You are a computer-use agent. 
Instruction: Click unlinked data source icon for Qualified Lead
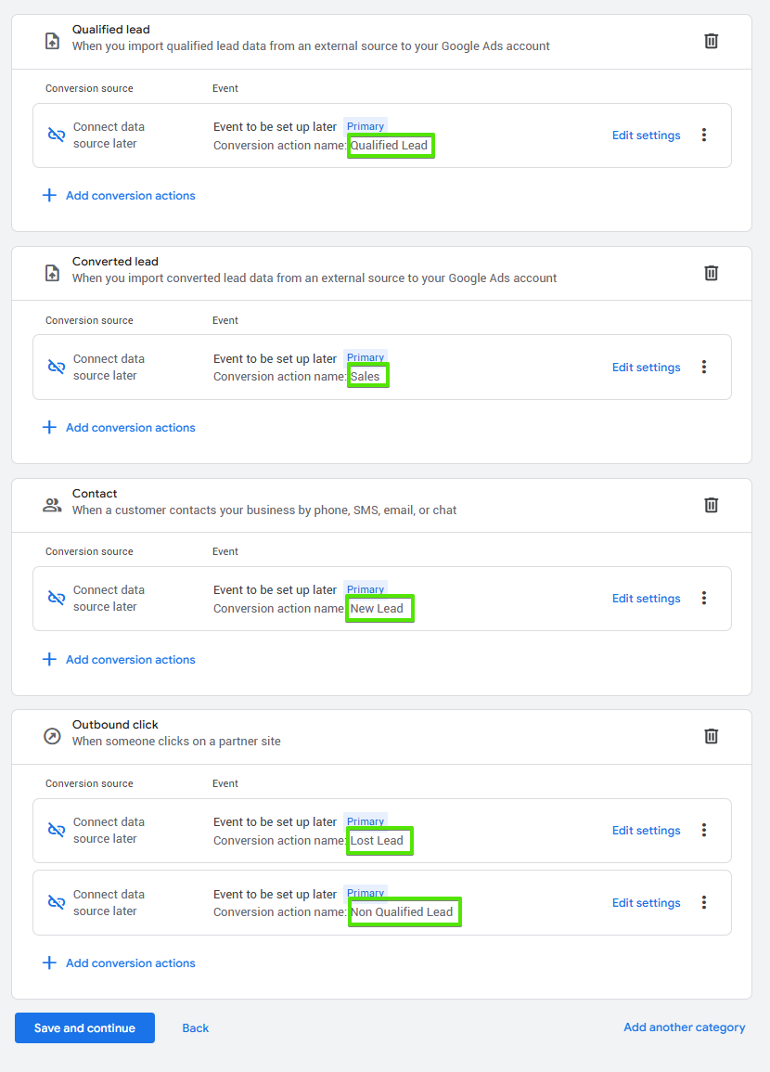[57, 136]
